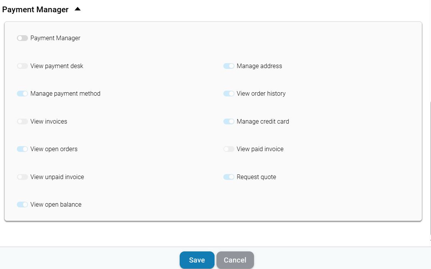Collapse the Payment Manager section arrow
The image size is (431, 269).
click(78, 9)
